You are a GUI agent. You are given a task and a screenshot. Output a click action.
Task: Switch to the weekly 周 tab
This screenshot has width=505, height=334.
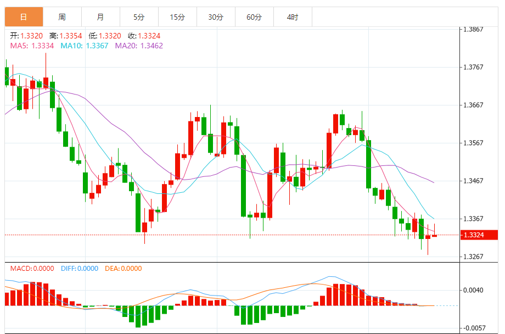62,17
